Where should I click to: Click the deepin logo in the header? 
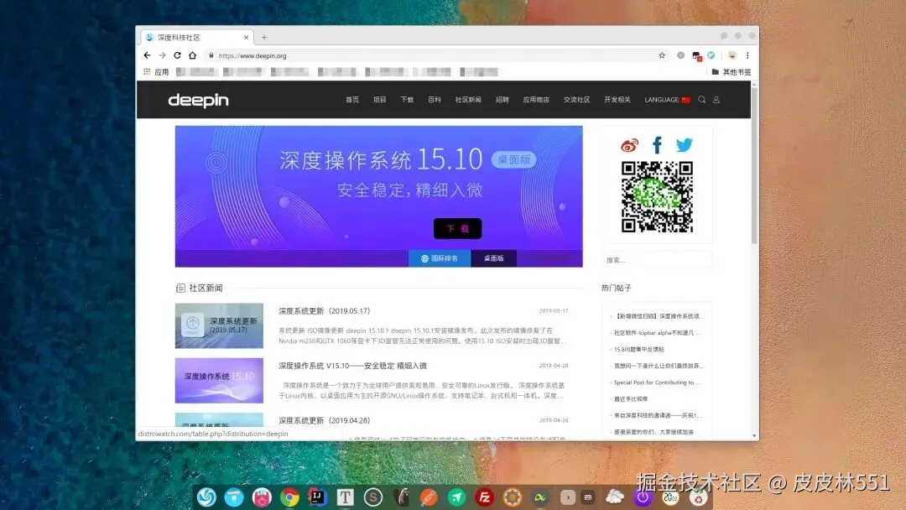(199, 100)
